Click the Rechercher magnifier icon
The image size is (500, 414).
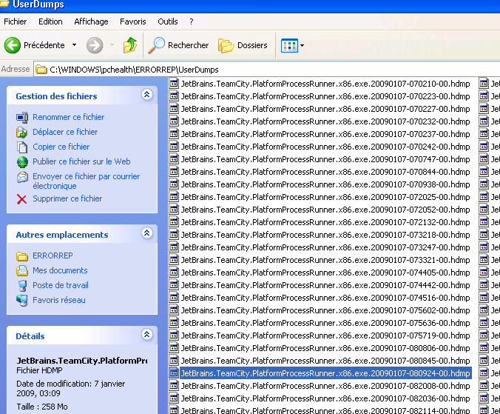(156, 45)
